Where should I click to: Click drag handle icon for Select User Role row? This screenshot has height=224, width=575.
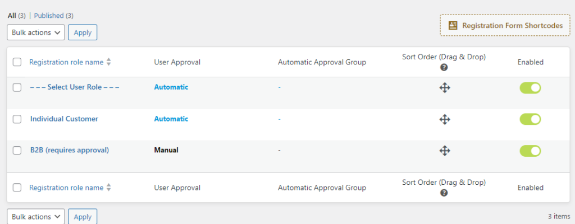444,87
